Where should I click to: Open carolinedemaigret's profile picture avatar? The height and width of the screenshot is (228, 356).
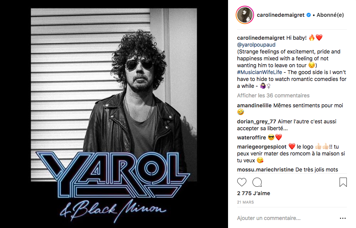point(245,15)
